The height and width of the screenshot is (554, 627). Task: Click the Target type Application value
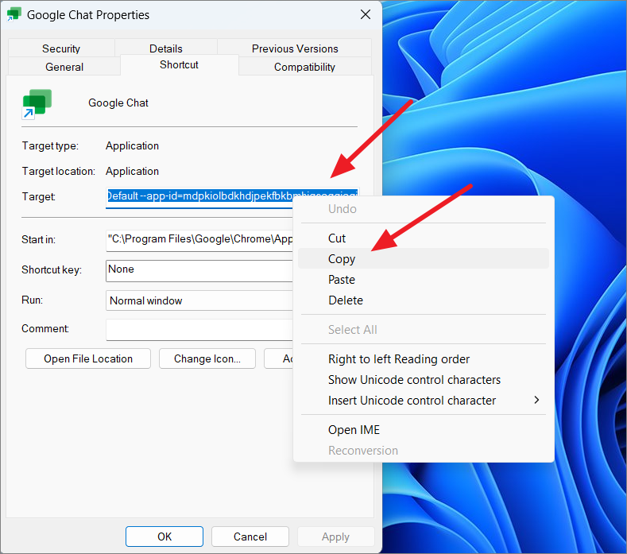[x=133, y=146]
